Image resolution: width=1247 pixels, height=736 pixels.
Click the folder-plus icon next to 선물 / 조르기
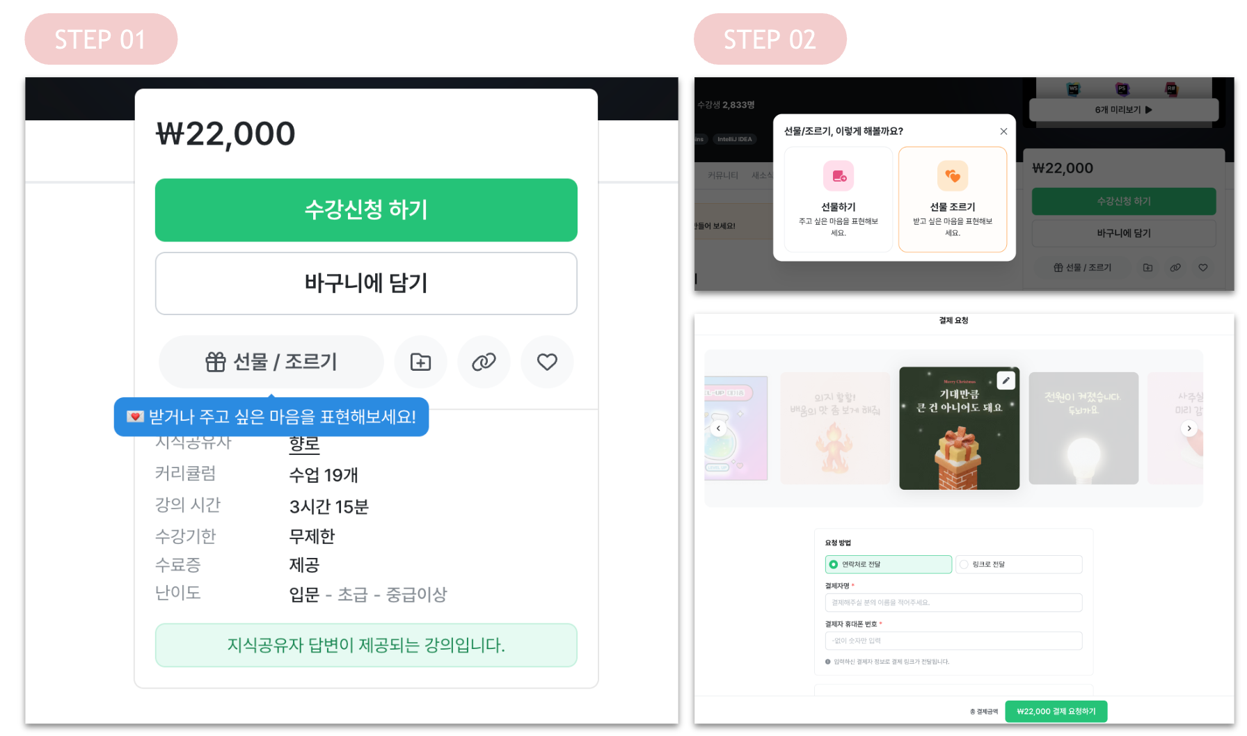pos(420,362)
